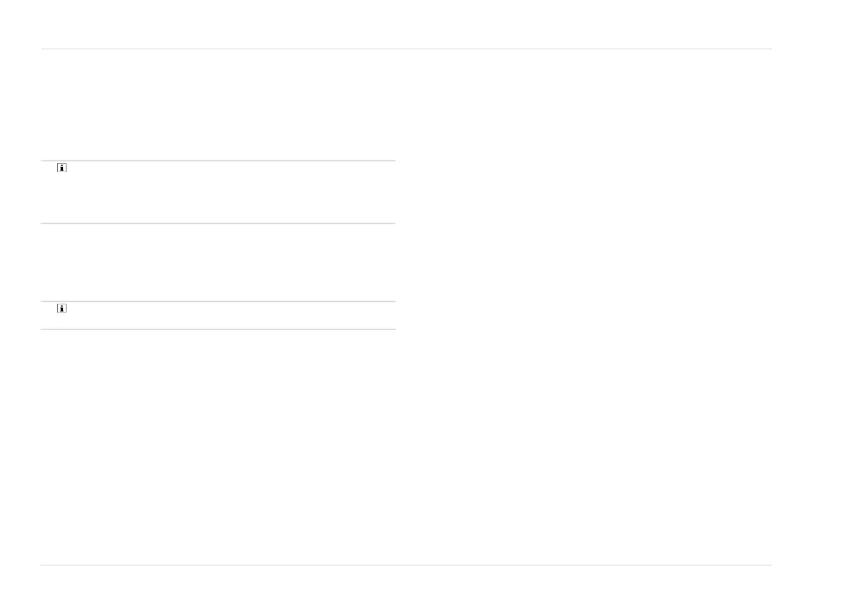Click the horizontal footer line at page bottom
The width and height of the screenshot is (861, 606).
point(406,565)
